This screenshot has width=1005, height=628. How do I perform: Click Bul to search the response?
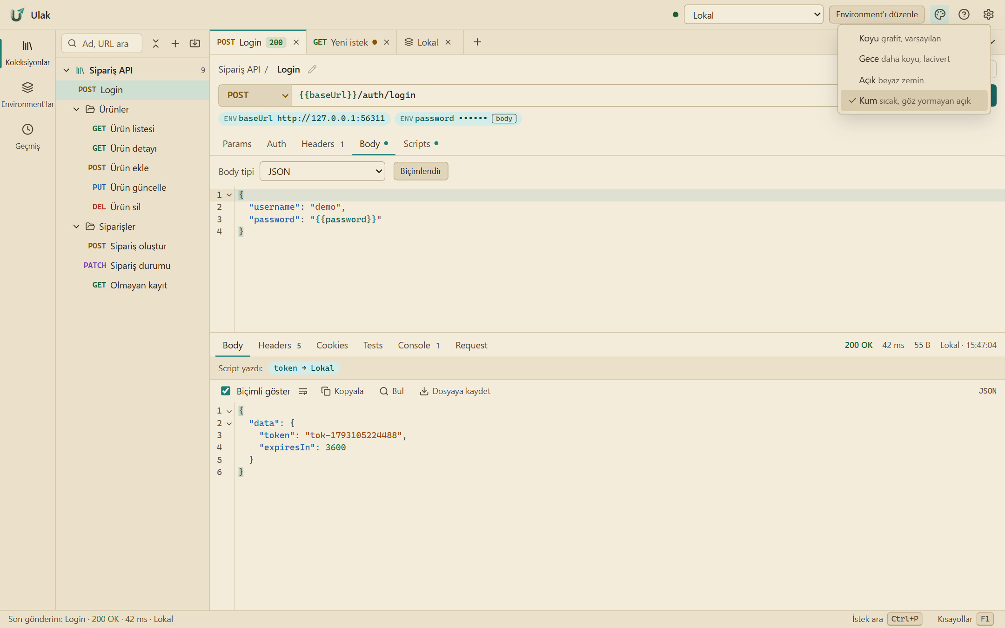(x=391, y=391)
